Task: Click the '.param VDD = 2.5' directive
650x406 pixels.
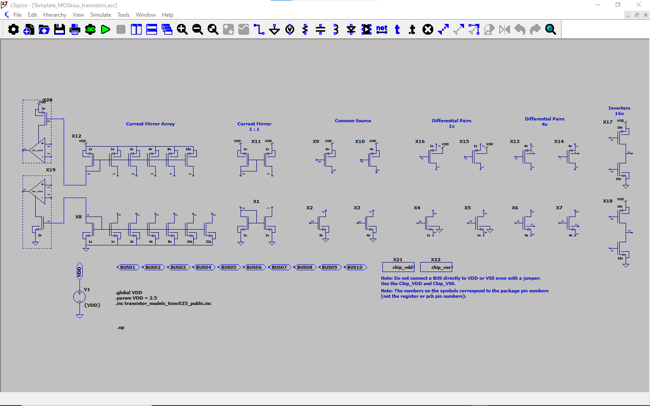Action: 136,298
